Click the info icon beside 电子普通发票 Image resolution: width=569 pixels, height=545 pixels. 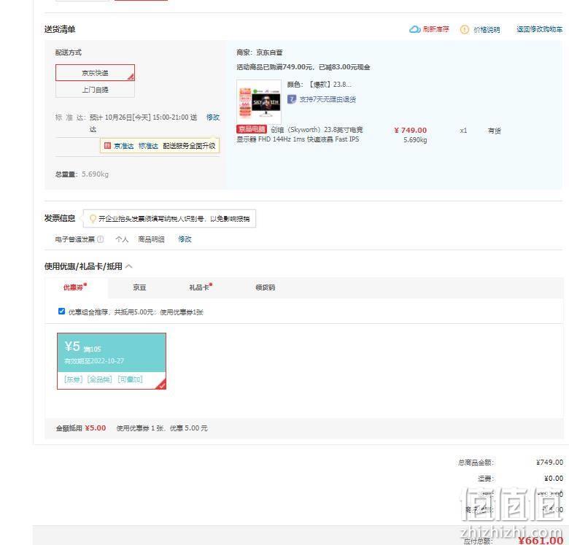click(101, 239)
